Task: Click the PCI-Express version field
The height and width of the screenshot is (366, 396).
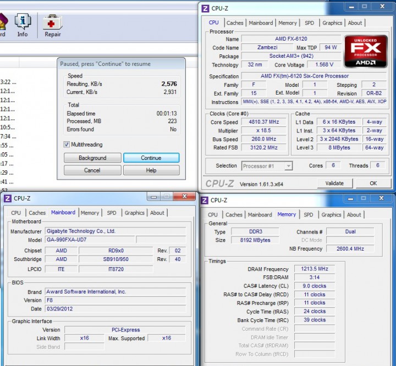Action: tap(125, 330)
